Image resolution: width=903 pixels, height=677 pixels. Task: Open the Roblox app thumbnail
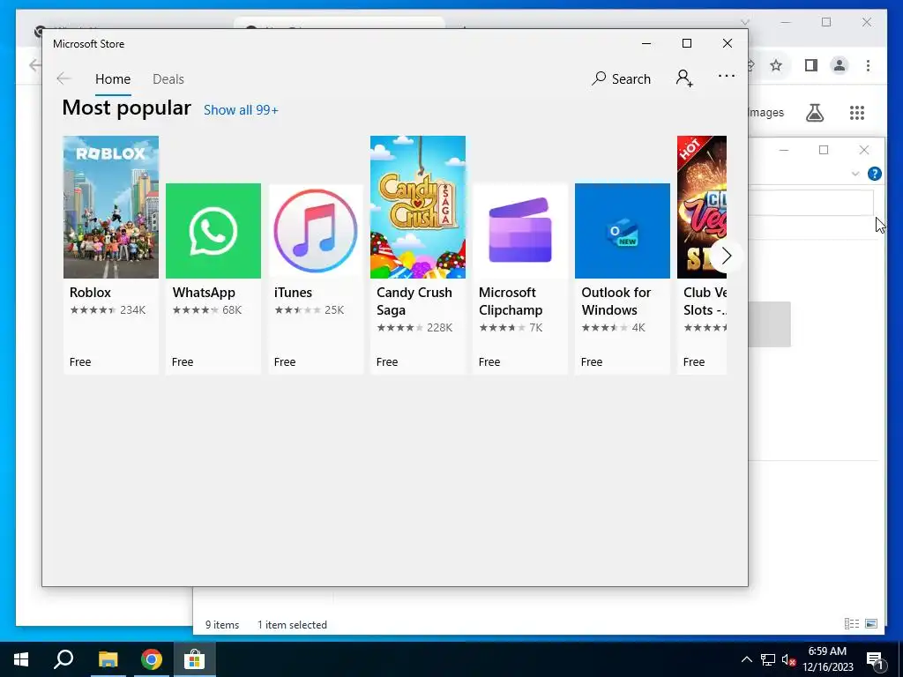110,207
